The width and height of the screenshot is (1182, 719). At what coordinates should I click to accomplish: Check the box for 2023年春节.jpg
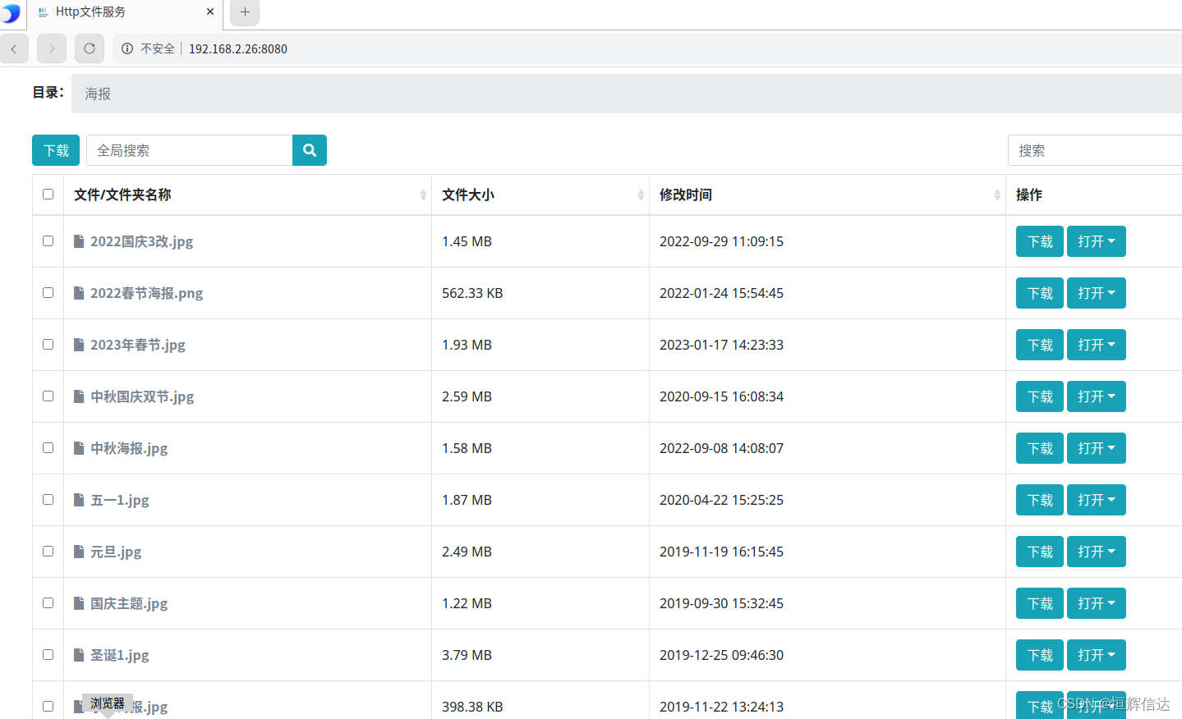click(x=48, y=345)
